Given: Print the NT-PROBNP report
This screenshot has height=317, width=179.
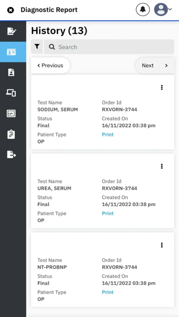Looking at the screenshot, I should 108,292.
